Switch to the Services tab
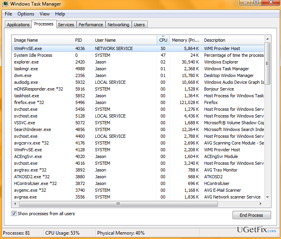The width and height of the screenshot is (281, 239). click(66, 25)
